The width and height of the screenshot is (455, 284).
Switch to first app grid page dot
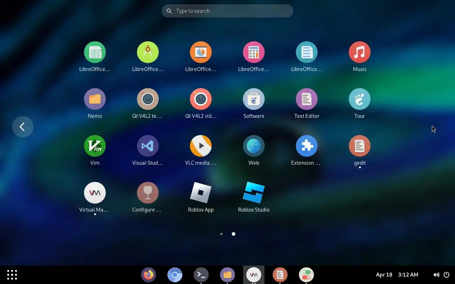pyautogui.click(x=221, y=234)
